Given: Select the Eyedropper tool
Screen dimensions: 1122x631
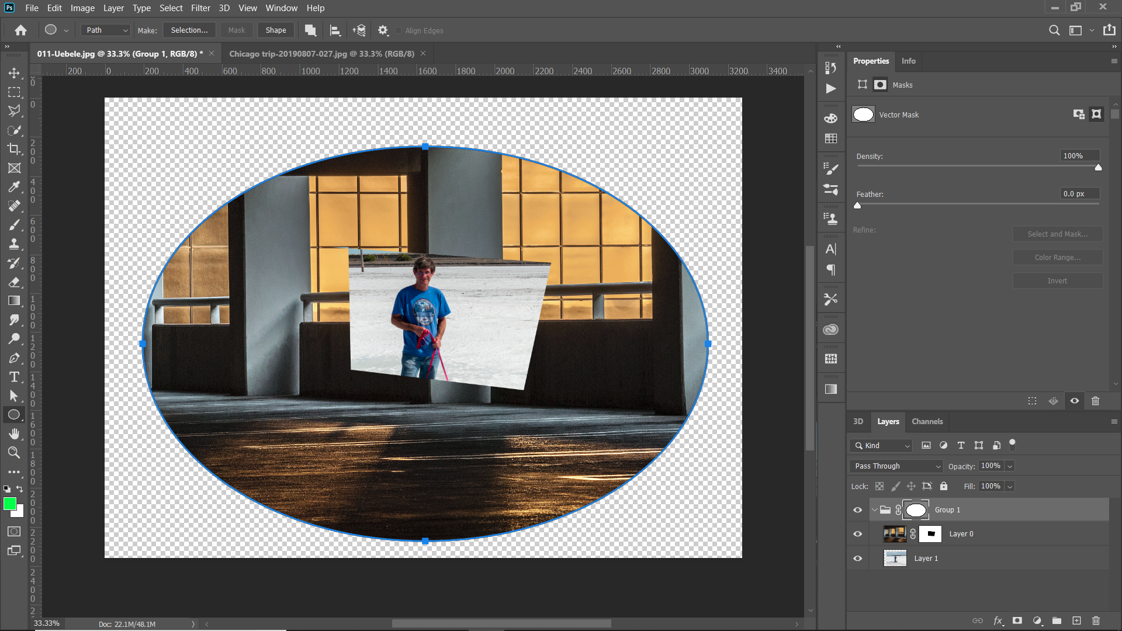Looking at the screenshot, I should (x=14, y=187).
